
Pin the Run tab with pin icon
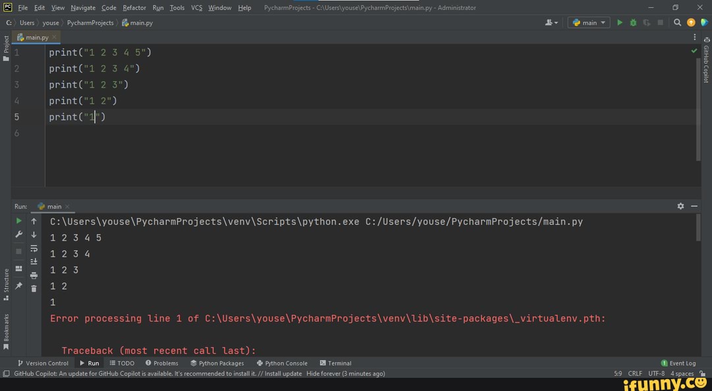[x=19, y=286]
